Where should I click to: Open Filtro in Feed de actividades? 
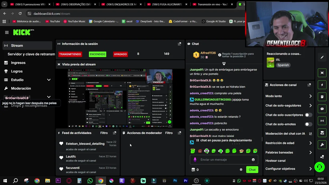(104, 133)
